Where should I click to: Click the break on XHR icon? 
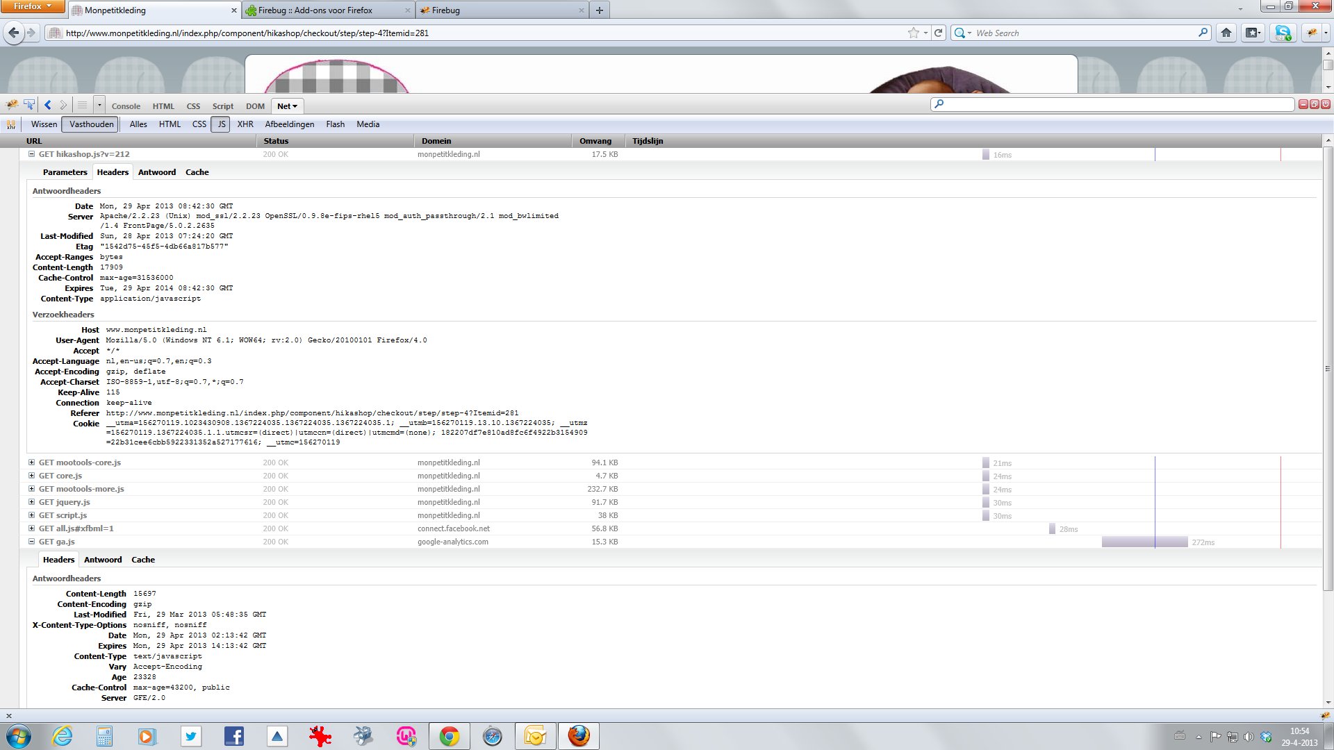coord(11,125)
